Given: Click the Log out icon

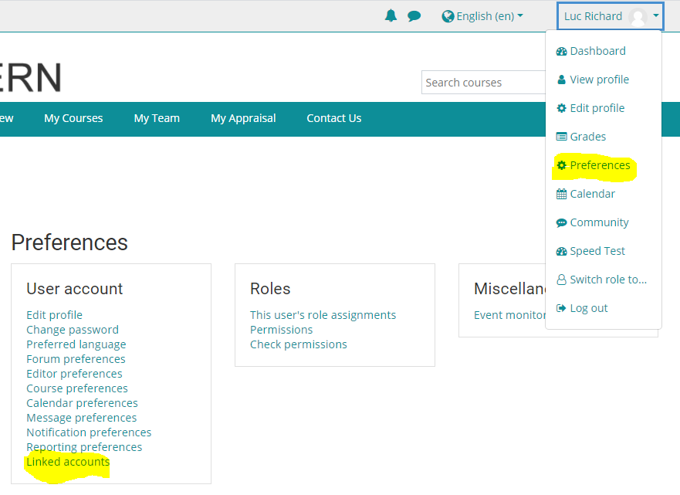Looking at the screenshot, I should [561, 308].
